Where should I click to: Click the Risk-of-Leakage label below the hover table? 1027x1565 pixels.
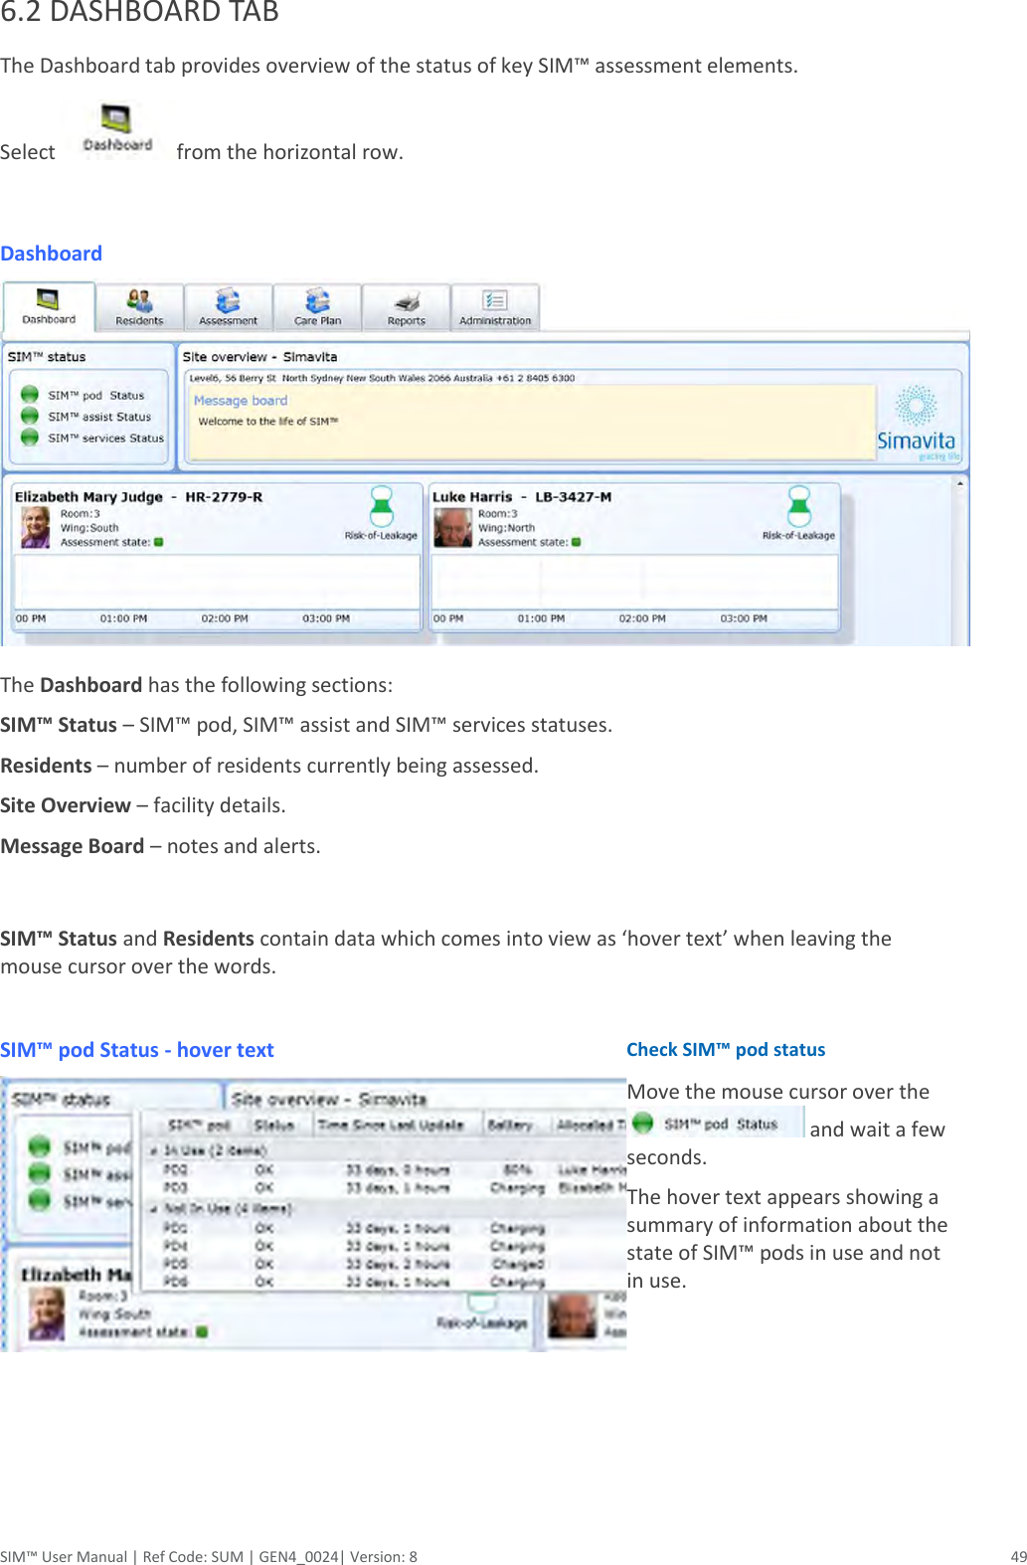pos(482,1323)
